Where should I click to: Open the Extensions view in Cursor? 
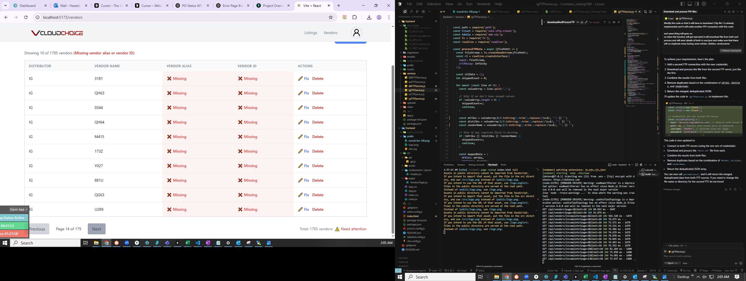(x=423, y=12)
